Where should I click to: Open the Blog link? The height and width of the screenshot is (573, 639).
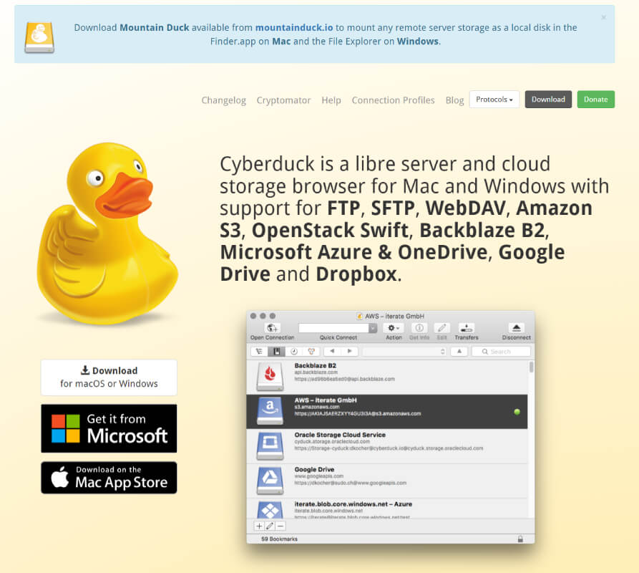(454, 100)
